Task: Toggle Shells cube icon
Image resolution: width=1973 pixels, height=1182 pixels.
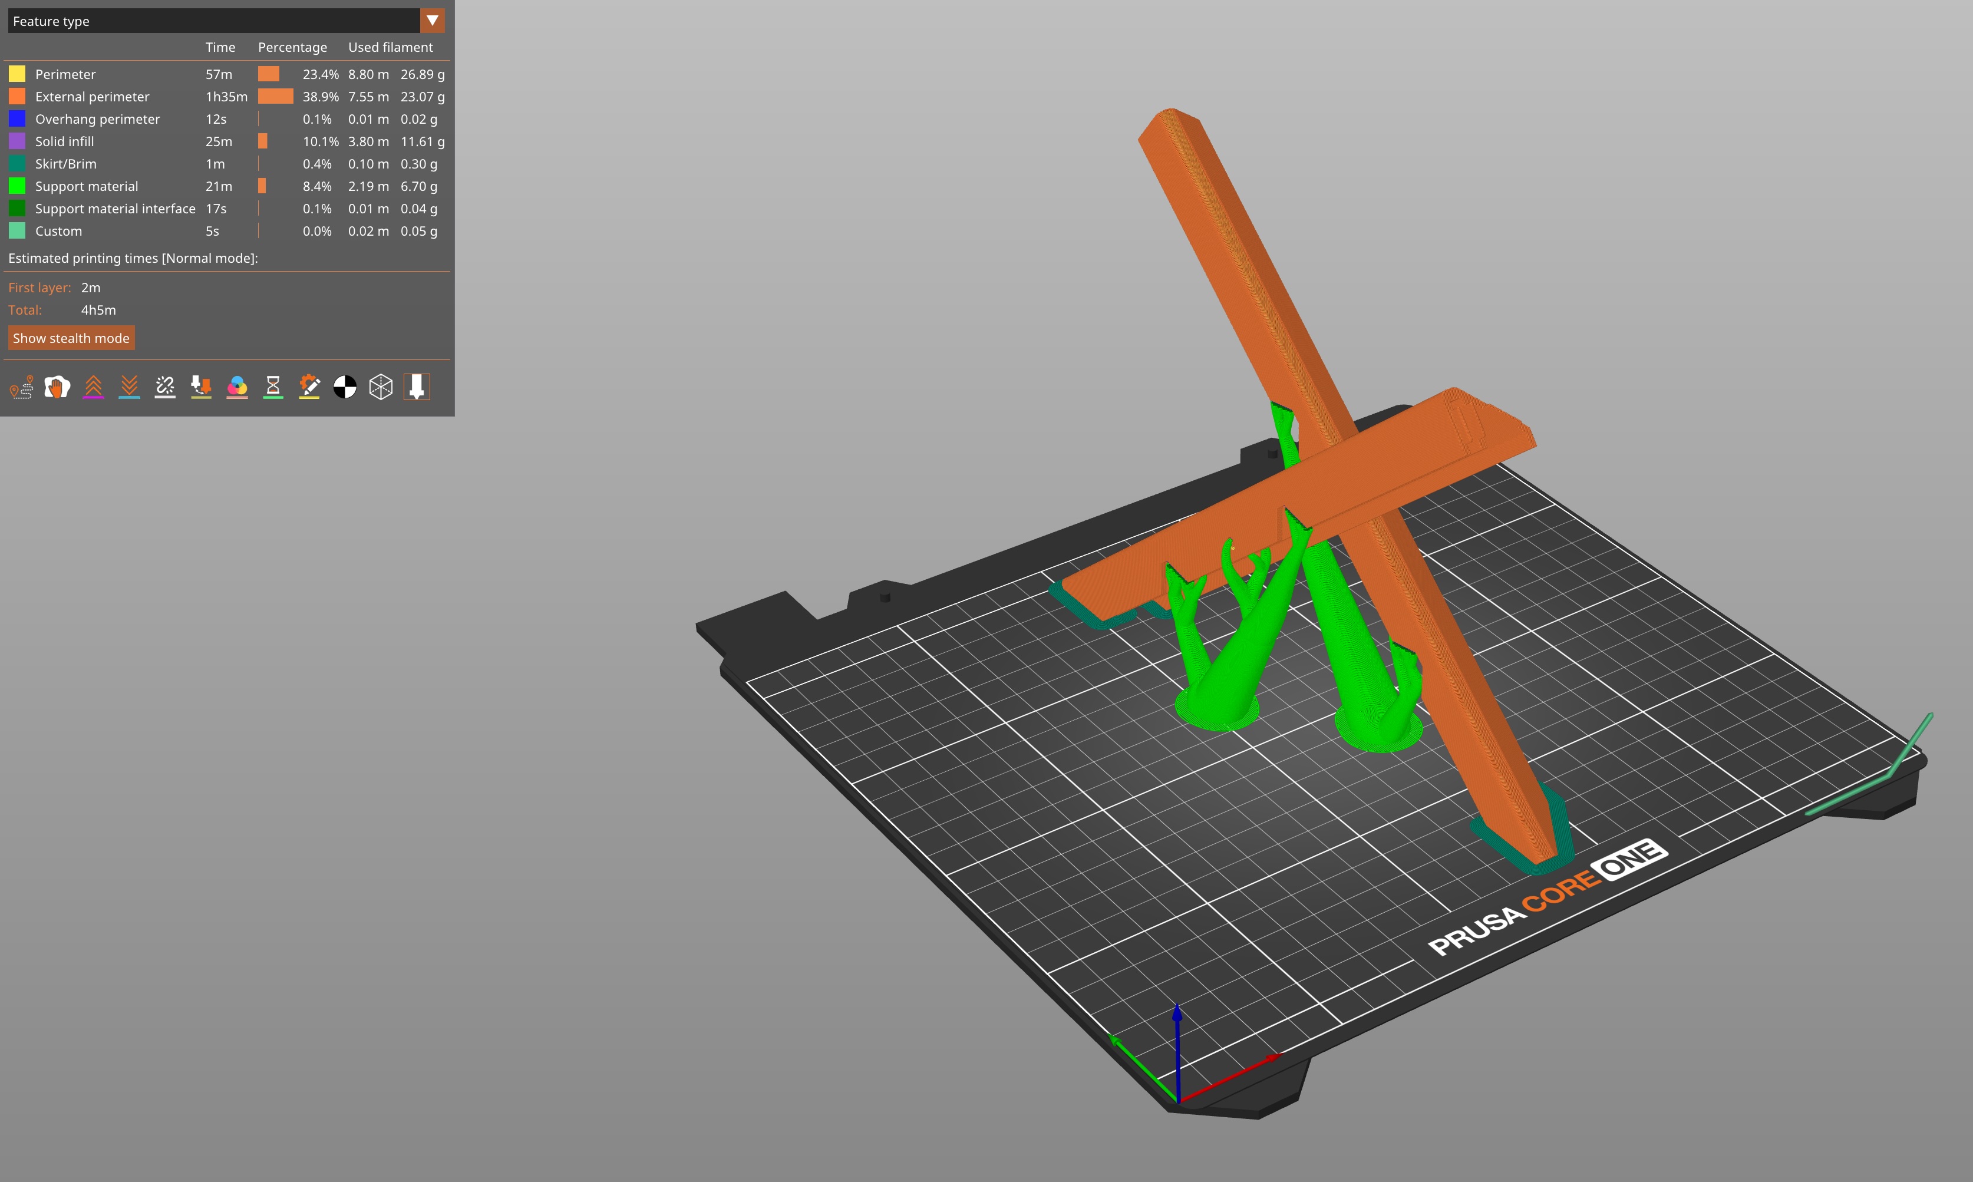Action: 381,387
